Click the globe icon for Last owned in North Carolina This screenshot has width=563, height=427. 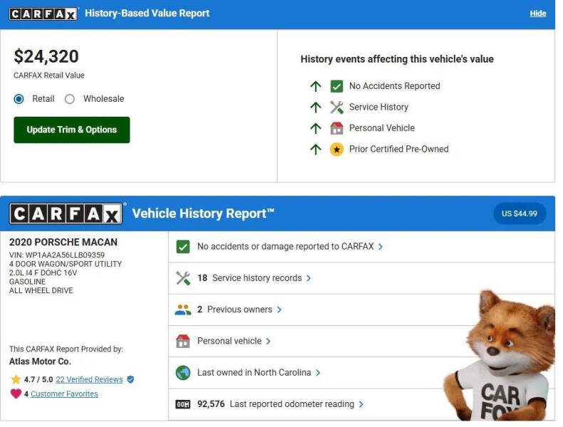(x=183, y=372)
